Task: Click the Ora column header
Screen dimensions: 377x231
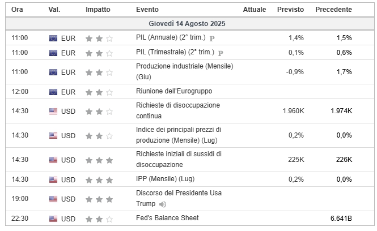Action: [x=17, y=10]
